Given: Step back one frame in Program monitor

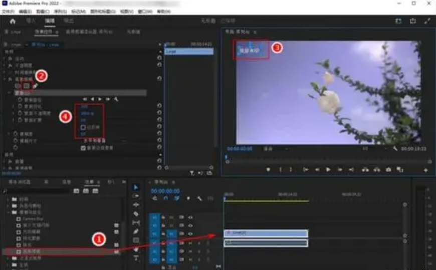Looking at the screenshot, I should coord(317,170).
